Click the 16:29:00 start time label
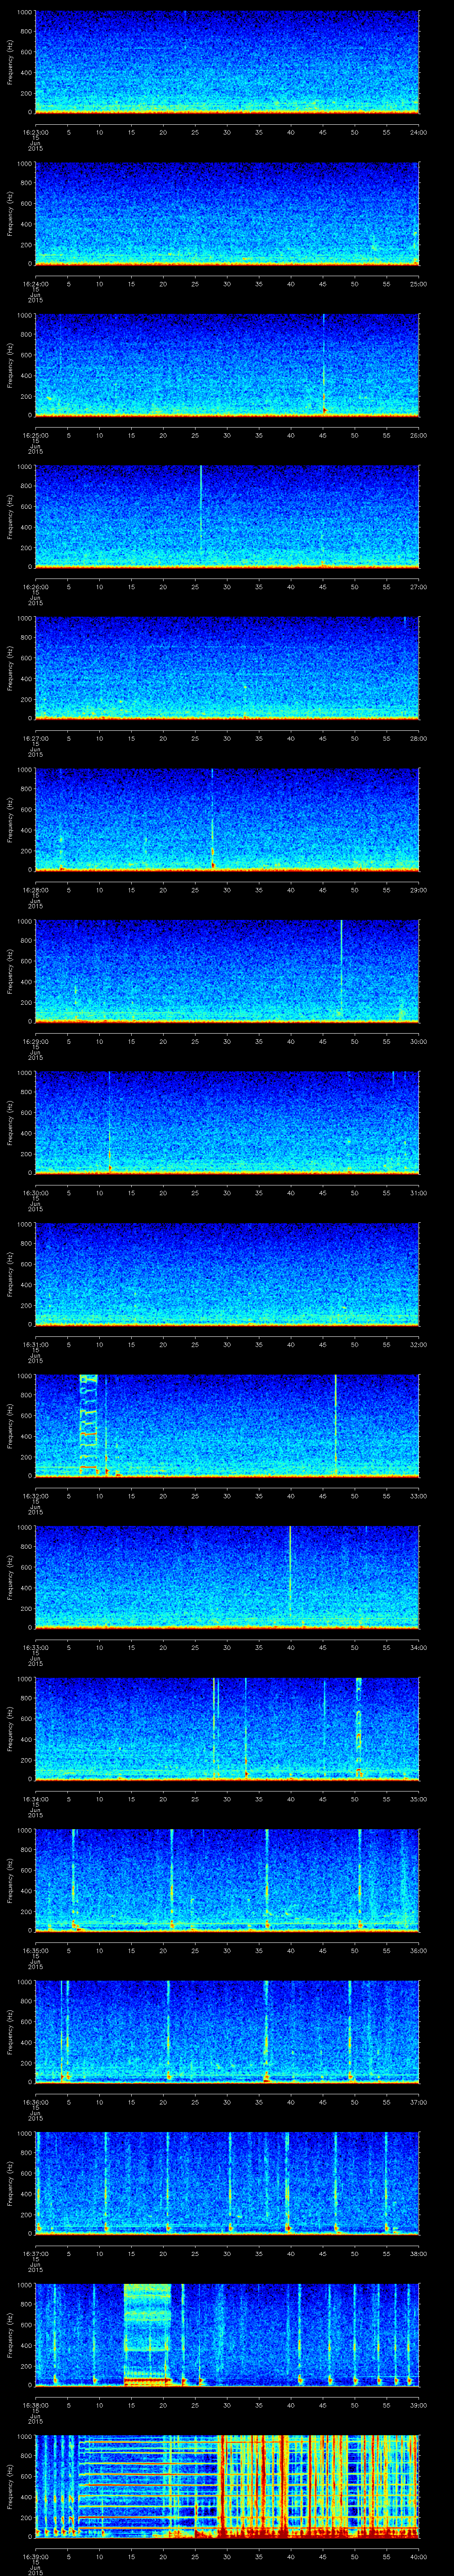Image resolution: width=454 pixels, height=2576 pixels. pyautogui.click(x=35, y=1041)
